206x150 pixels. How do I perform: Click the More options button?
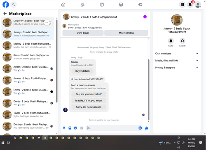(126, 33)
